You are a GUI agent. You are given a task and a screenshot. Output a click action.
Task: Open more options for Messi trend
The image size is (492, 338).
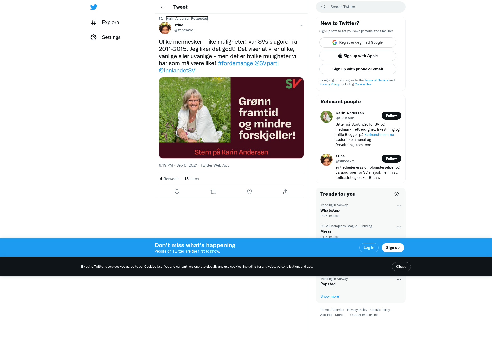click(x=399, y=227)
